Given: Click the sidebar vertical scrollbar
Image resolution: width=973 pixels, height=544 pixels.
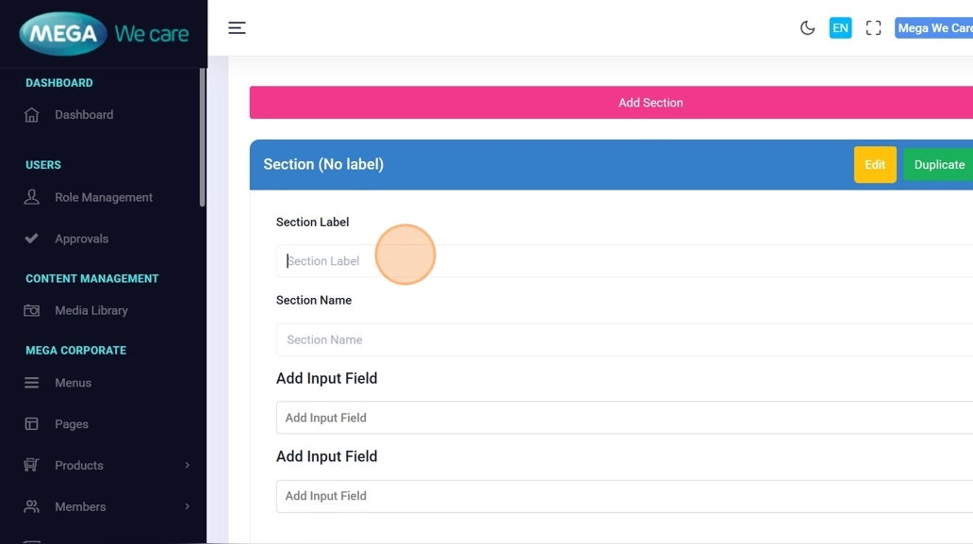Looking at the screenshot, I should [x=202, y=141].
